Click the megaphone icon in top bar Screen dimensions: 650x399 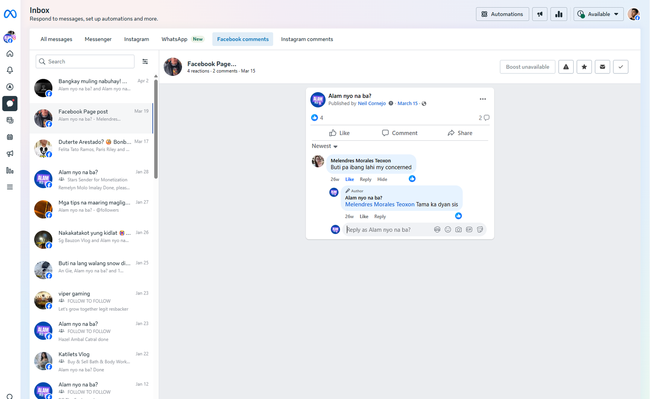[539, 14]
